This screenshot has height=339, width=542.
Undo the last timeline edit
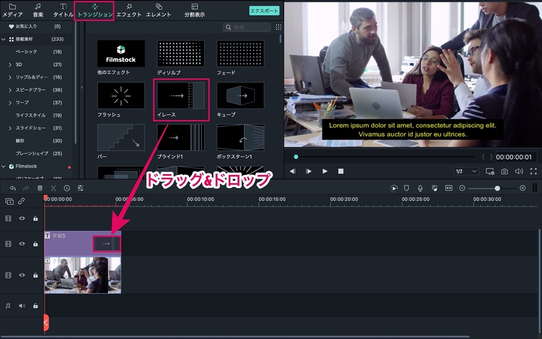coord(13,188)
